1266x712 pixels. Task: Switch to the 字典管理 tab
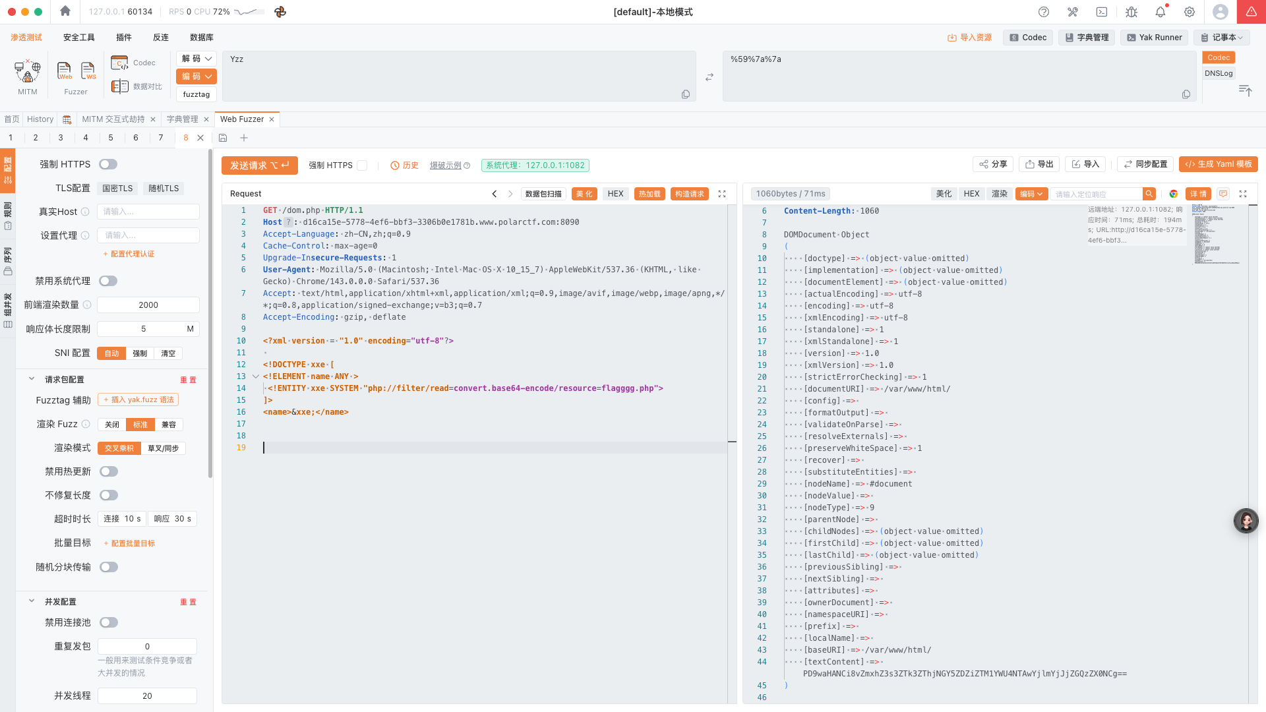point(183,119)
